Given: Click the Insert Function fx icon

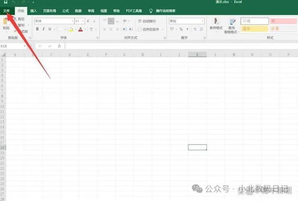Looking at the screenshot, I should 59,46.
